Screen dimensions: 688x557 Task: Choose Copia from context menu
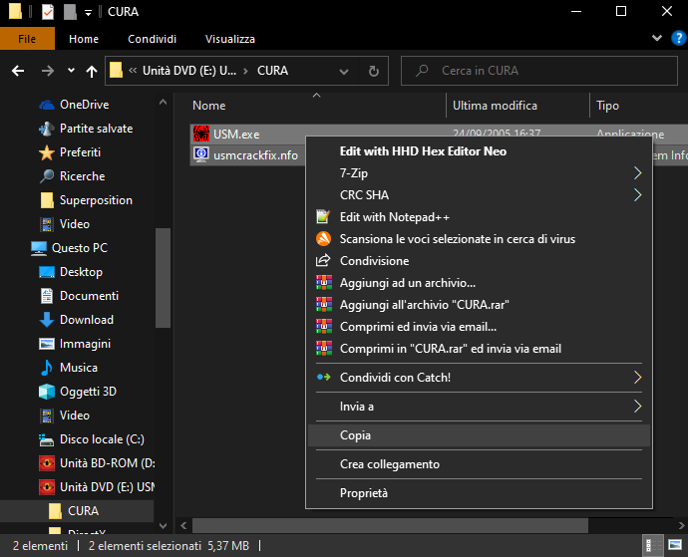point(480,435)
